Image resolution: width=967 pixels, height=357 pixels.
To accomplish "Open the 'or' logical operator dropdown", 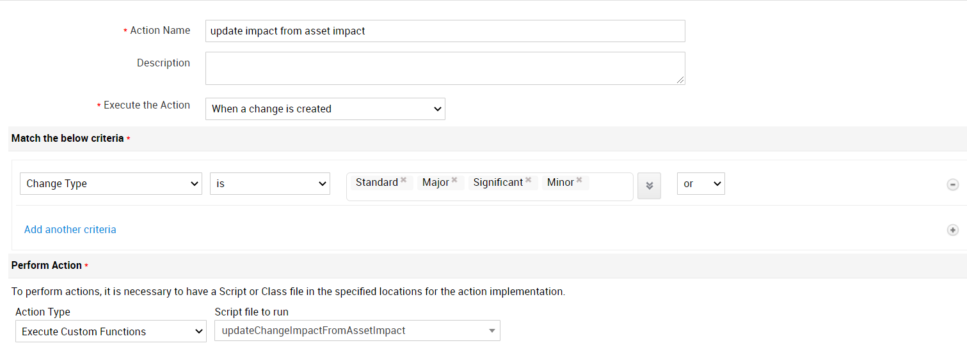I will pos(701,184).
